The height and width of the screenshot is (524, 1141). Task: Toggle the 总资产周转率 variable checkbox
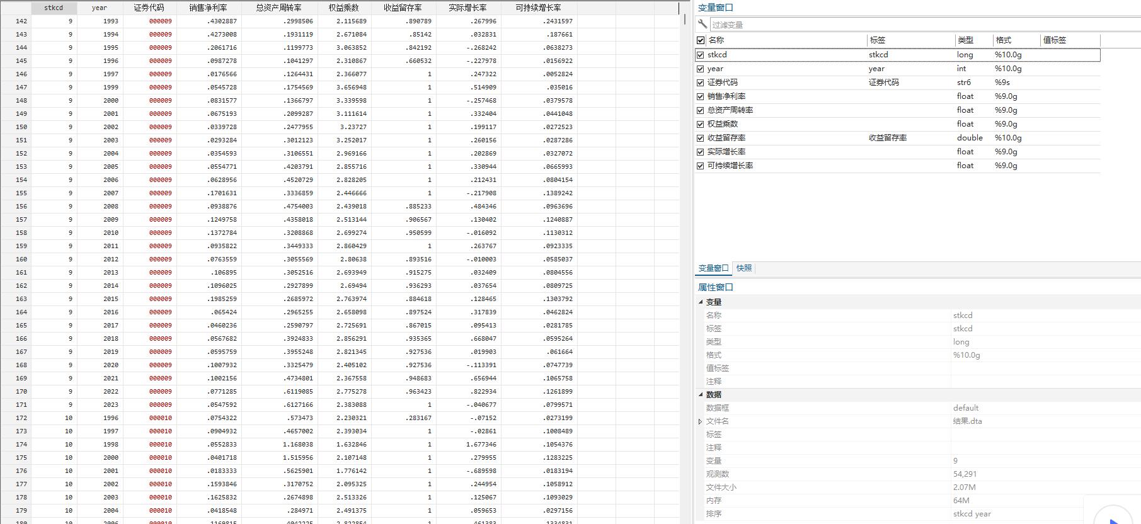tap(701, 110)
